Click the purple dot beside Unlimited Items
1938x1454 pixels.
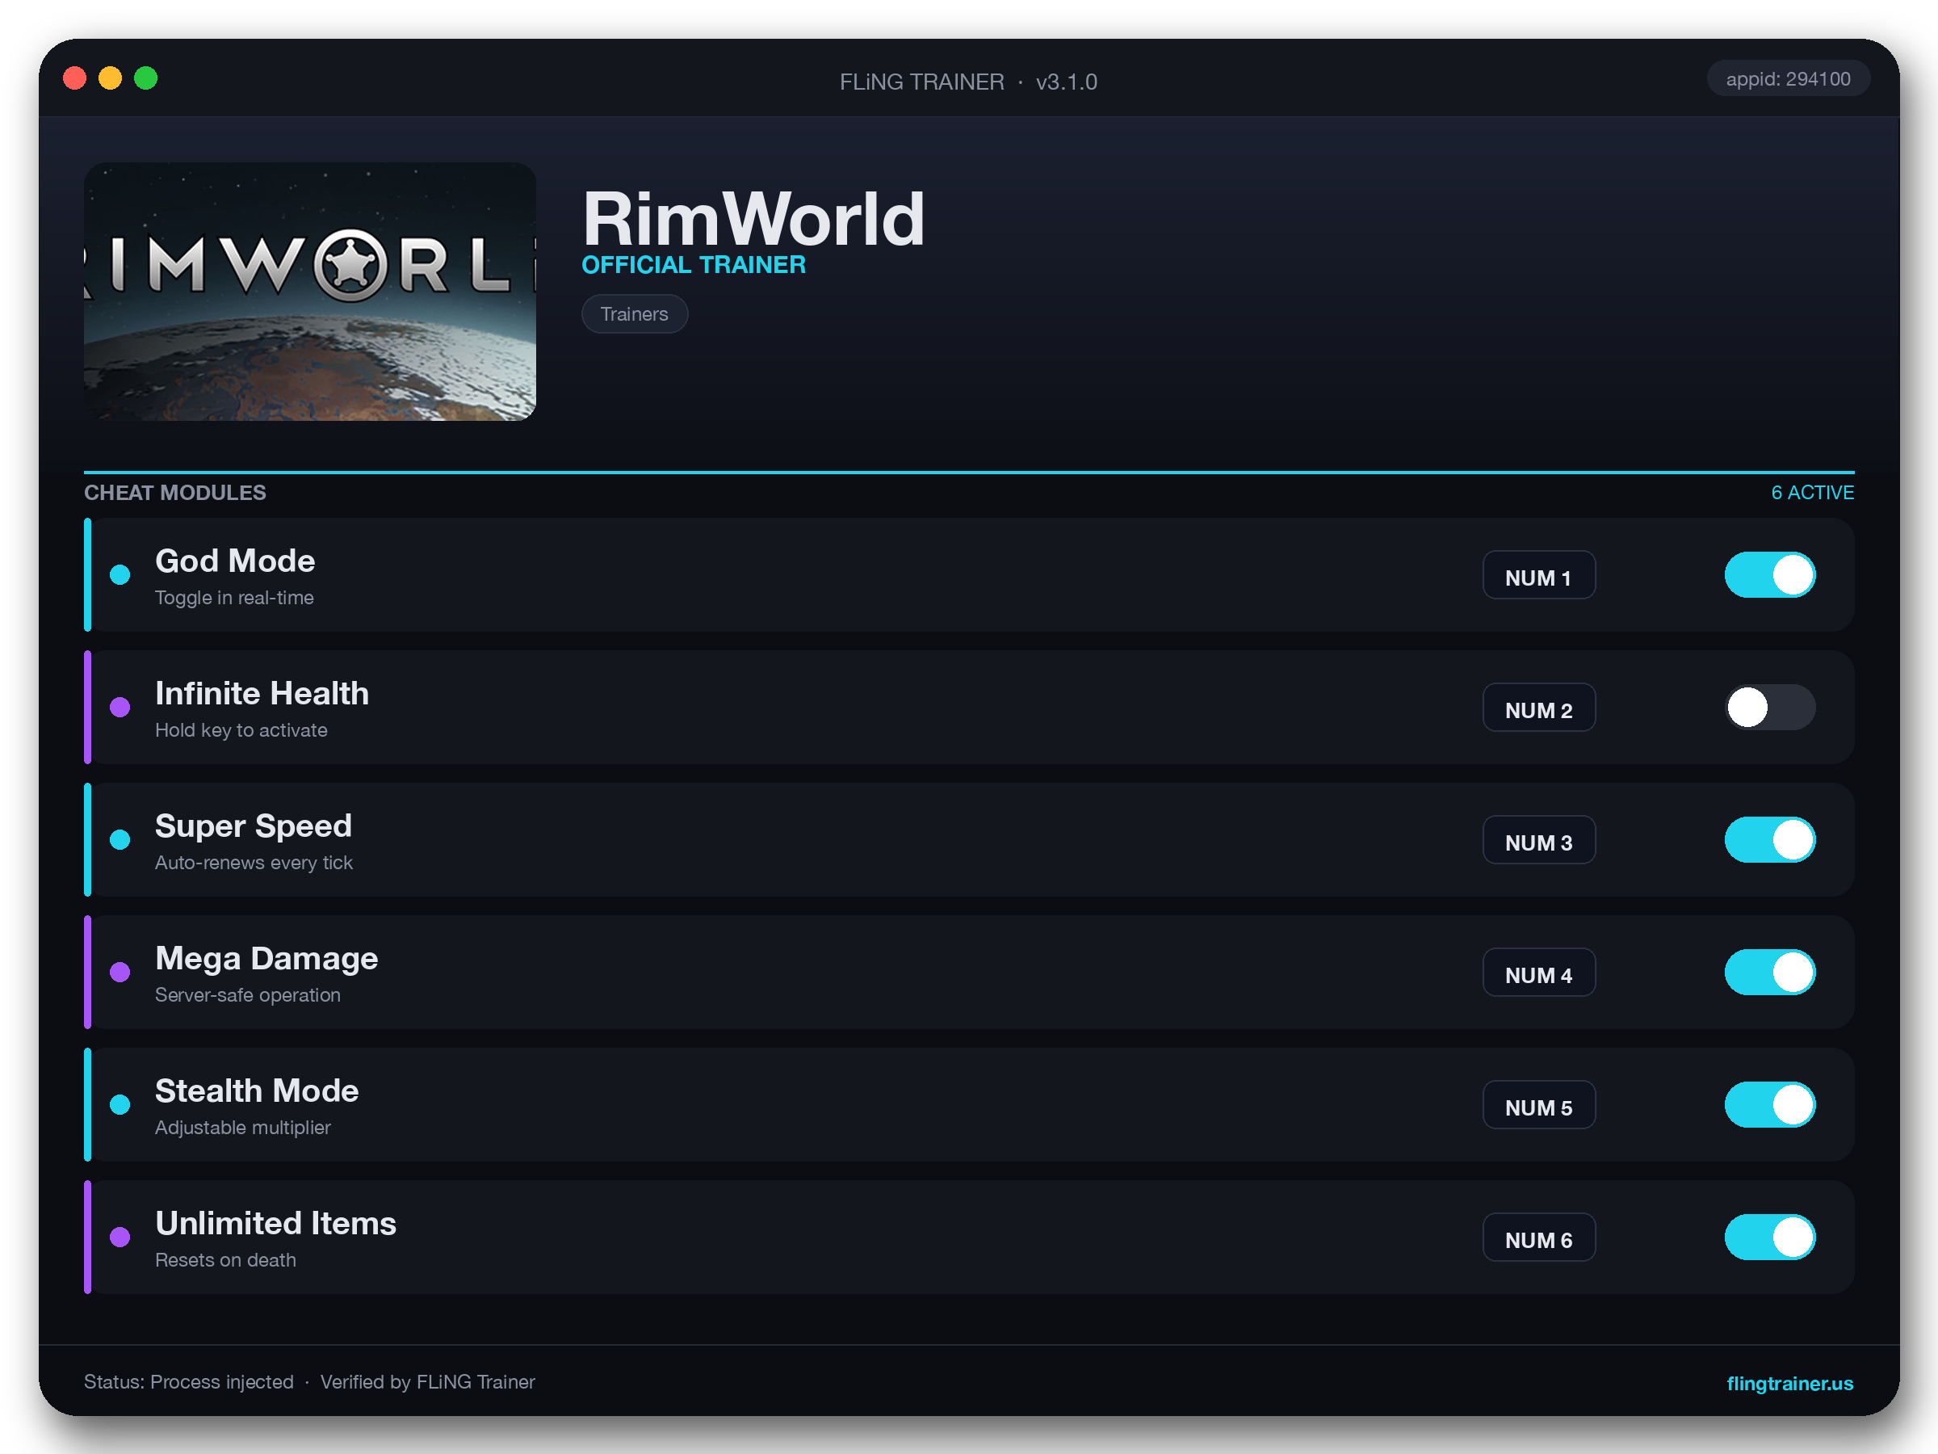click(120, 1237)
